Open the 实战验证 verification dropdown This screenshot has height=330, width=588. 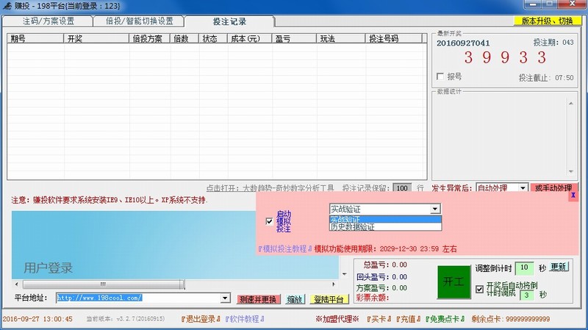(435, 209)
